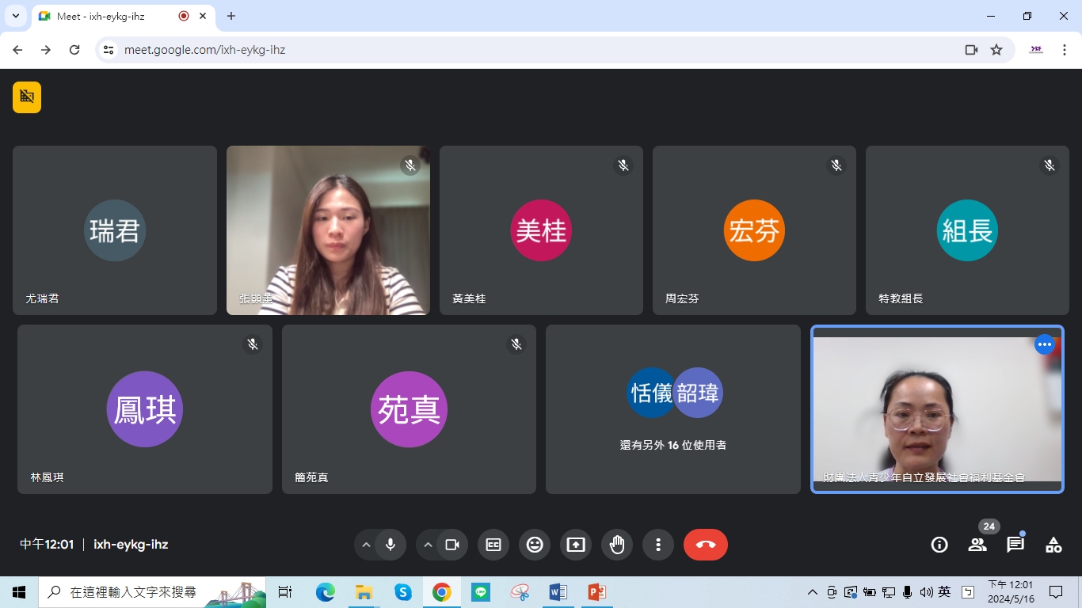Open LINE app from the taskbar
Screen dimensions: 1082x608
tap(481, 592)
